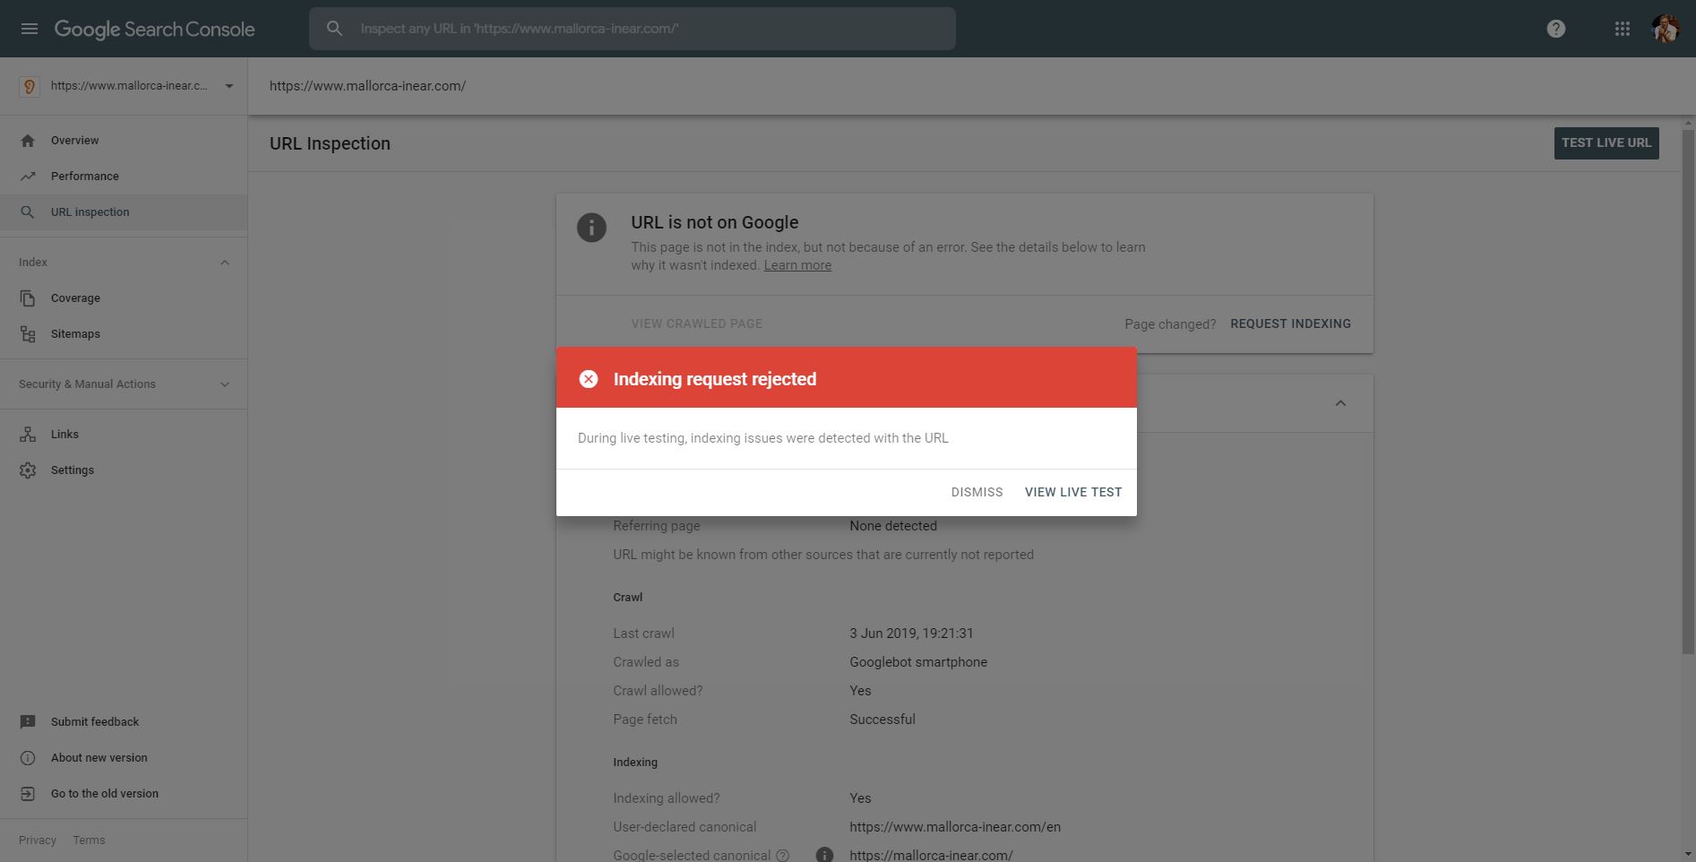This screenshot has width=1696, height=862.
Task: Collapse the coverage details card chevron
Action: (1340, 403)
